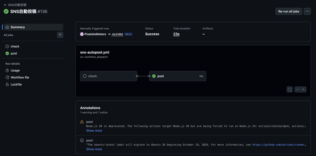Go back to SNS自動投稿 workflow link
Image resolution: width=316 pixels, height=156 pixels.
pyautogui.click(x=15, y=5)
